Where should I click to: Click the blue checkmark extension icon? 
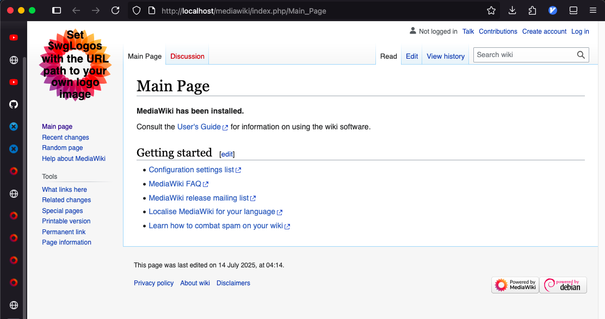[x=553, y=10]
